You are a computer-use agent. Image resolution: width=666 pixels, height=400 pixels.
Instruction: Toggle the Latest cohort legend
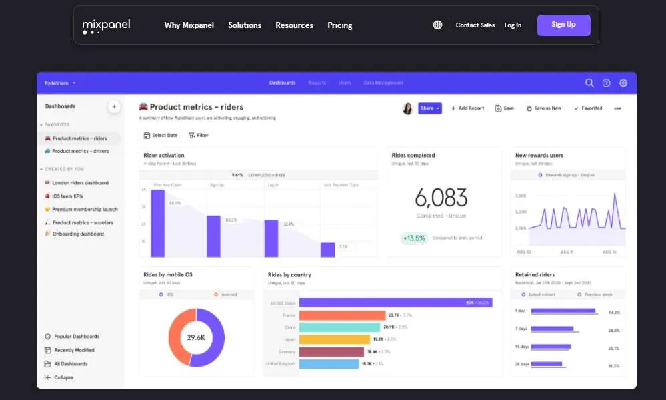(x=538, y=294)
